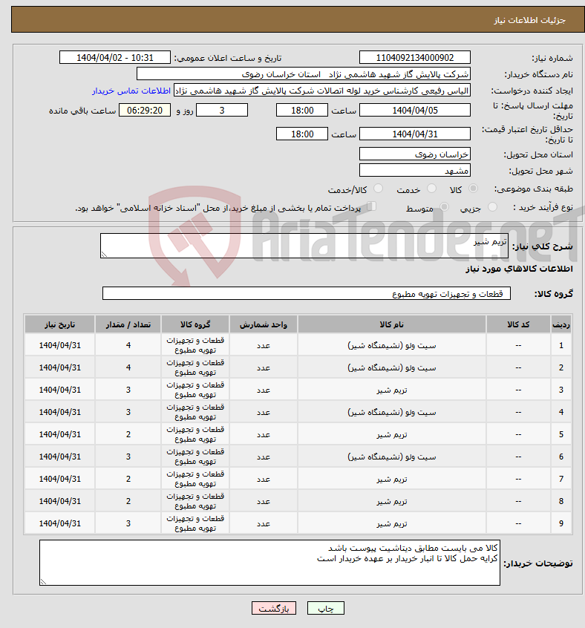This screenshot has height=628, width=585.
Task: Click تریم شیر item name in row 3
Action: tap(391, 390)
